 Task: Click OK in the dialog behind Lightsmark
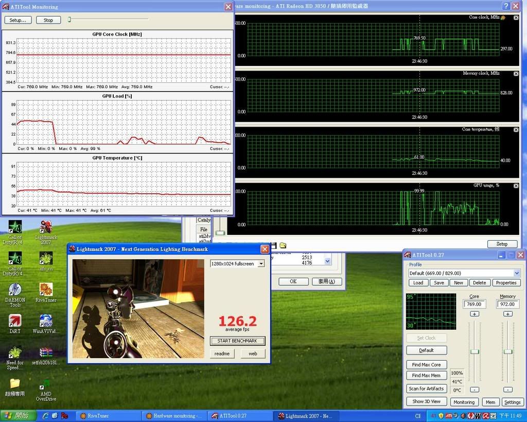pyautogui.click(x=293, y=282)
